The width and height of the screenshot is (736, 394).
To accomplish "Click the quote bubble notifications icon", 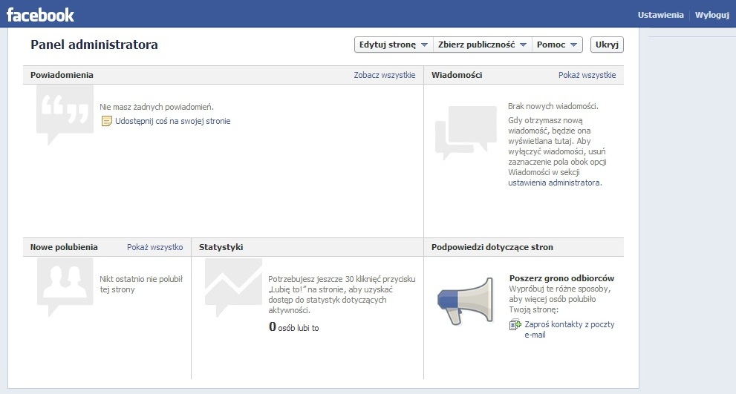I will click(x=65, y=116).
